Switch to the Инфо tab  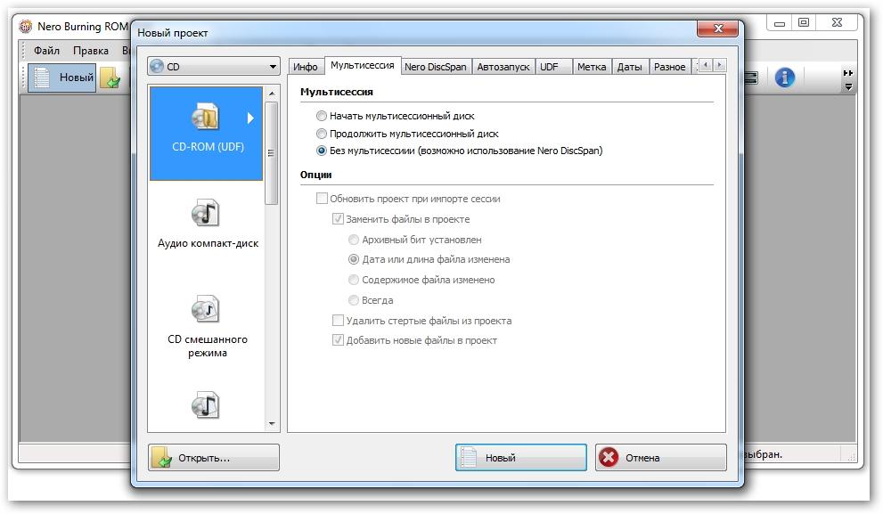pyautogui.click(x=306, y=67)
